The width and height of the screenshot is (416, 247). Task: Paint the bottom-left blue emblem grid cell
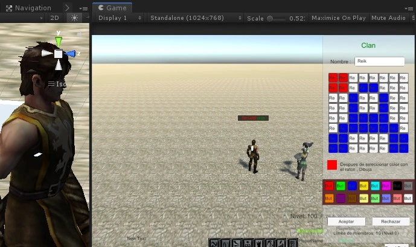pos(333,149)
